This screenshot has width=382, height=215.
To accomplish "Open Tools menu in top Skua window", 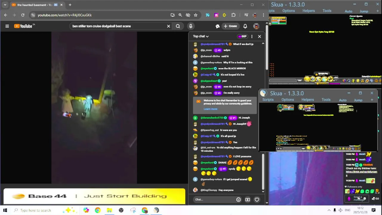I will click(327, 11).
